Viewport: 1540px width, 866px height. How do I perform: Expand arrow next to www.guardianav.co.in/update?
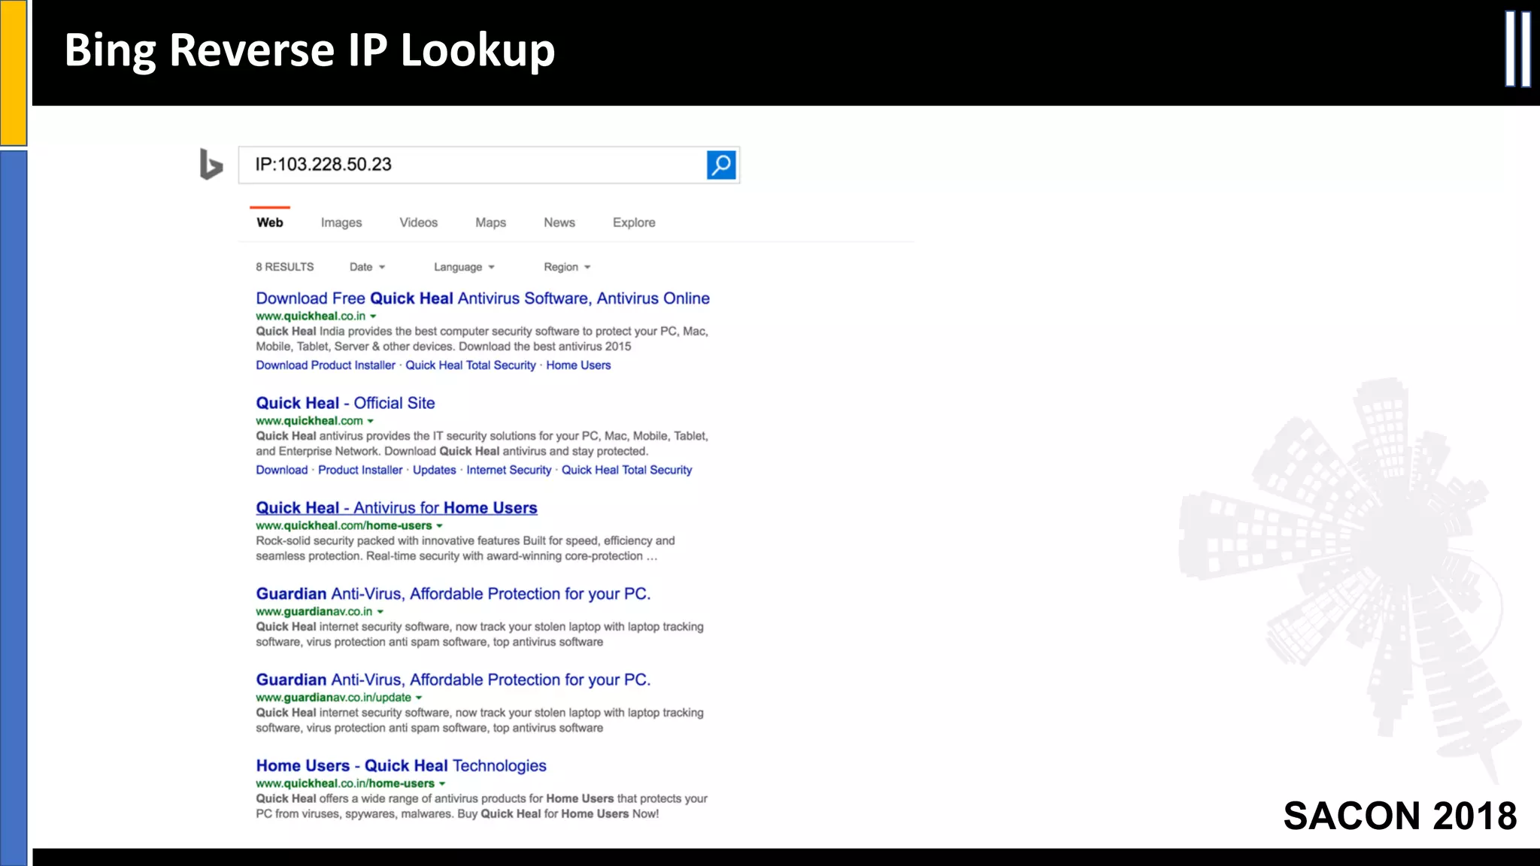point(419,698)
